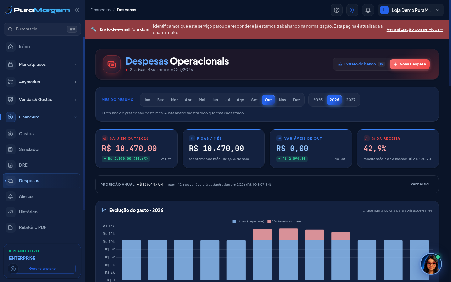This screenshot has width=451, height=282.
Task: Select the Set month tab
Action: pos(254,100)
